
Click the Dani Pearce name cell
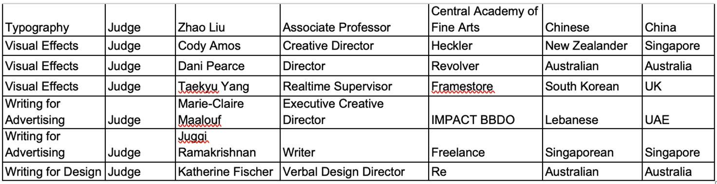pyautogui.click(x=227, y=66)
